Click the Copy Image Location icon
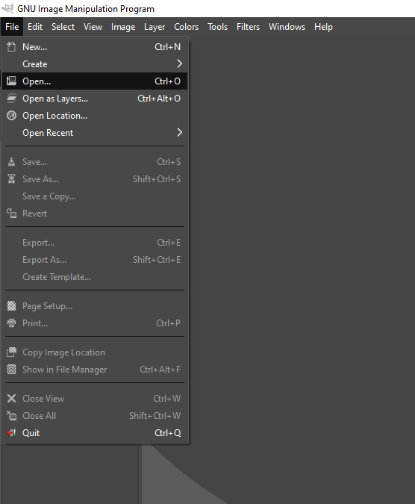The image size is (415, 504). click(11, 352)
